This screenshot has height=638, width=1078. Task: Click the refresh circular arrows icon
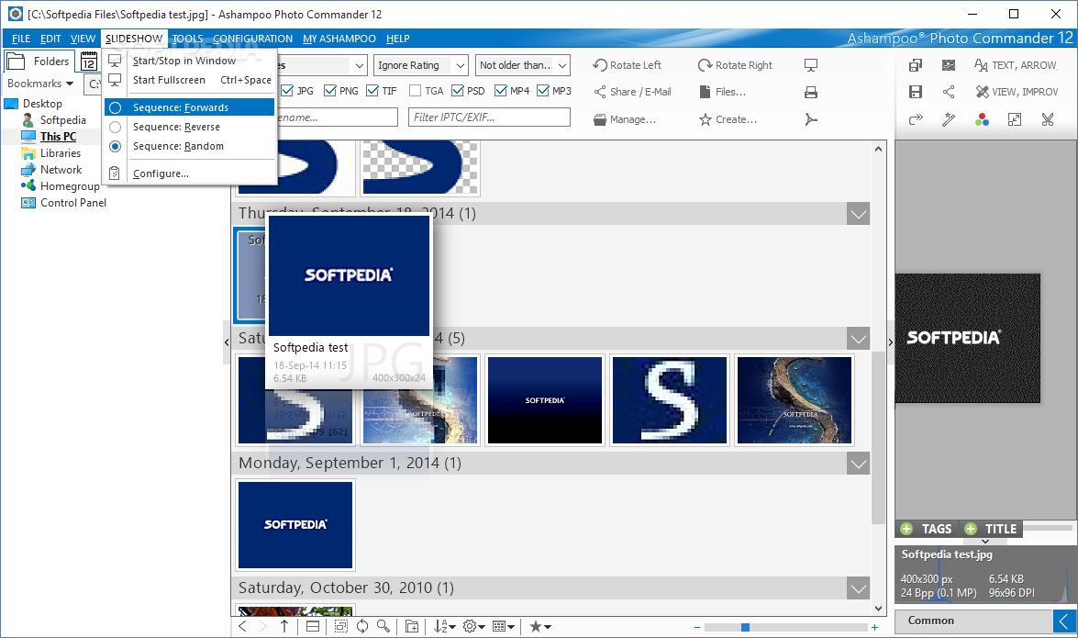point(362,626)
